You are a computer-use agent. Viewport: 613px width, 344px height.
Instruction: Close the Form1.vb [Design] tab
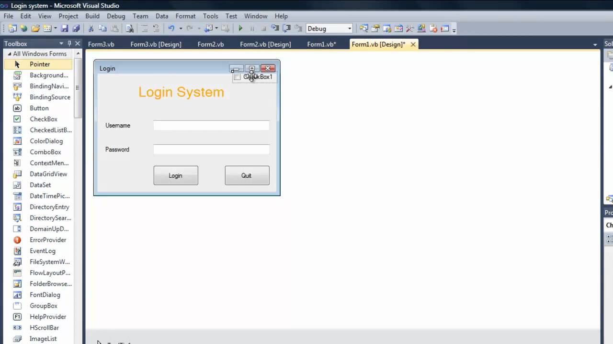pos(413,44)
